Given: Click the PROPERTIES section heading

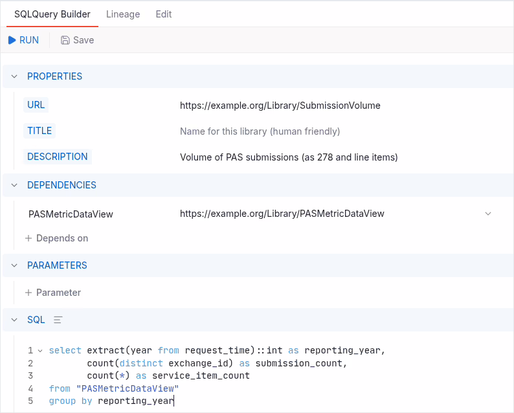Looking at the screenshot, I should (55, 76).
